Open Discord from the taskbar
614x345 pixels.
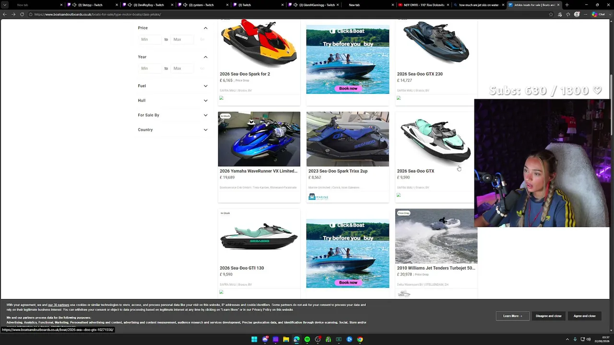[265, 339]
